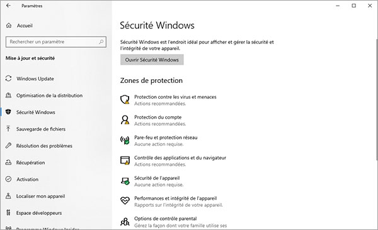378x230 pixels.
Task: Open Protection contre les virus et menaces
Action: (175, 97)
